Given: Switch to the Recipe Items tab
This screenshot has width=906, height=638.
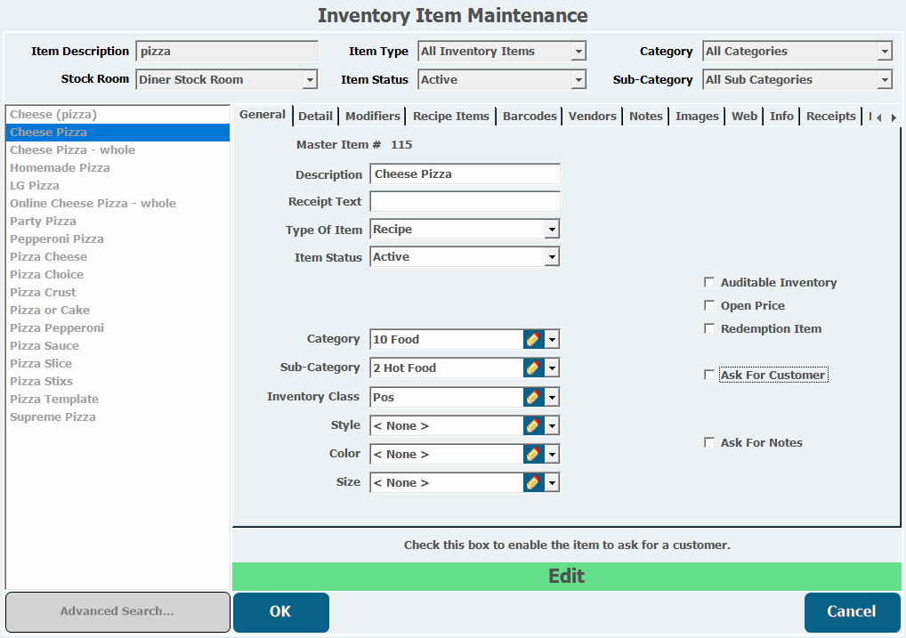Looking at the screenshot, I should [450, 116].
